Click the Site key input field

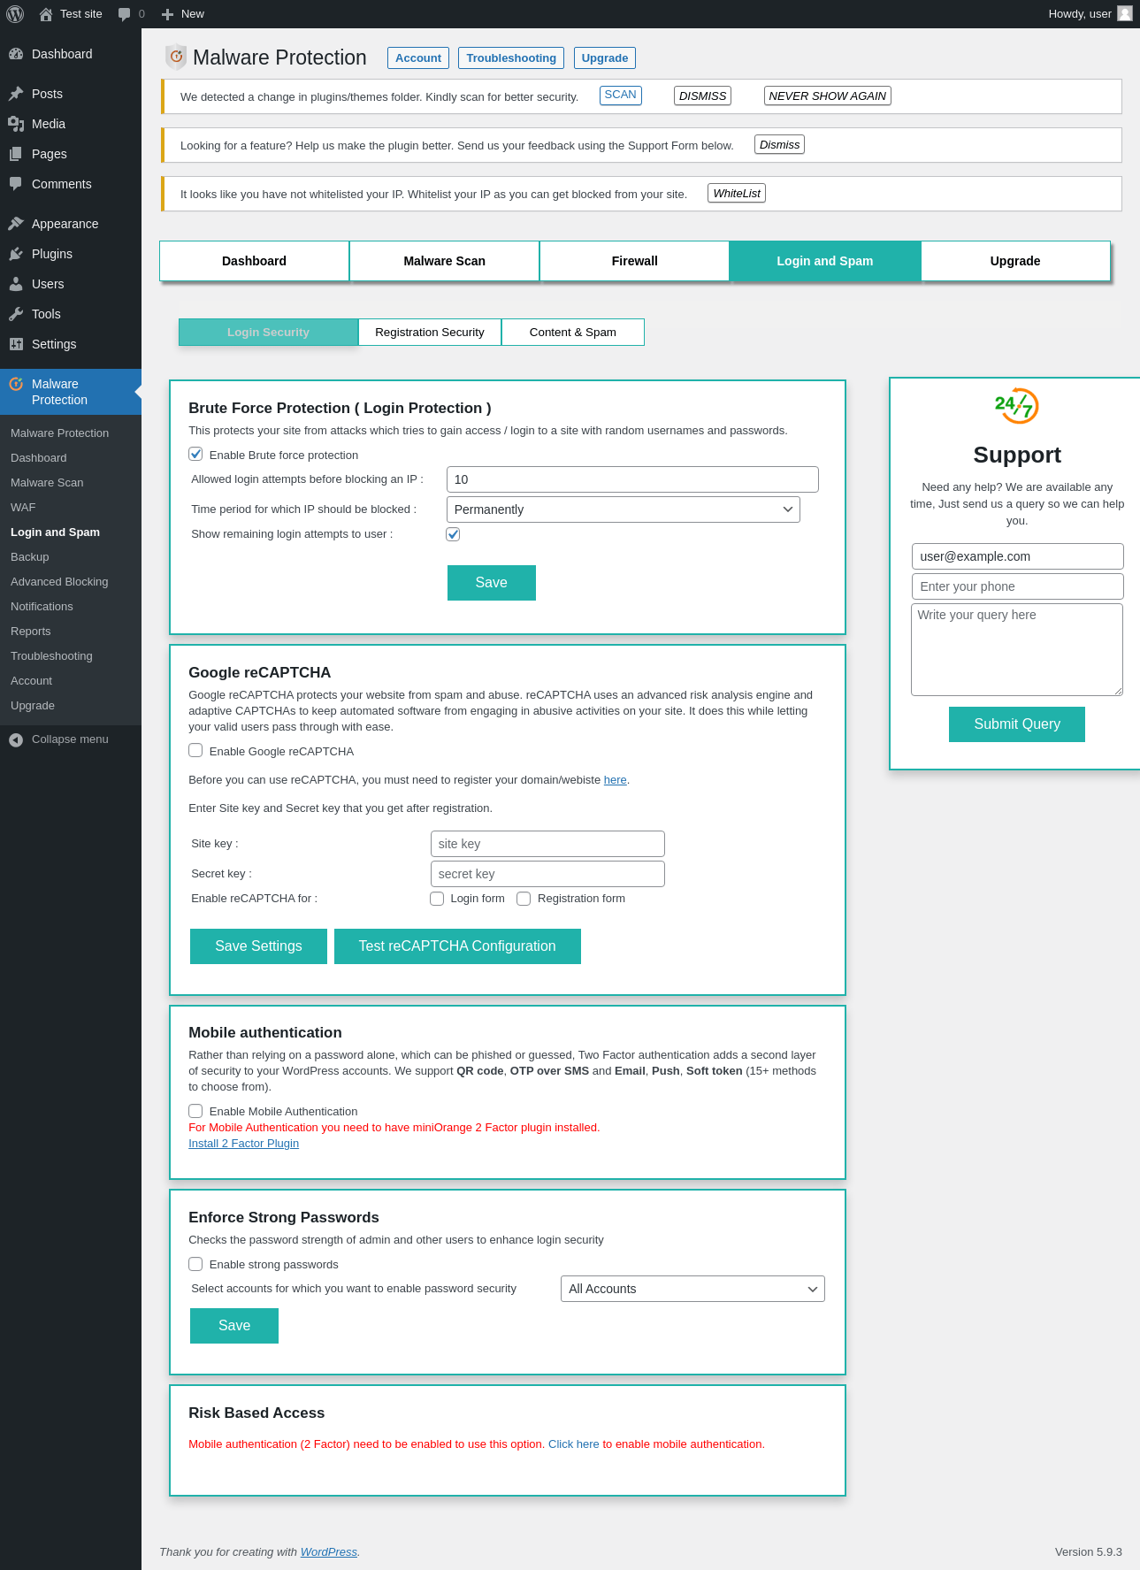pos(547,844)
